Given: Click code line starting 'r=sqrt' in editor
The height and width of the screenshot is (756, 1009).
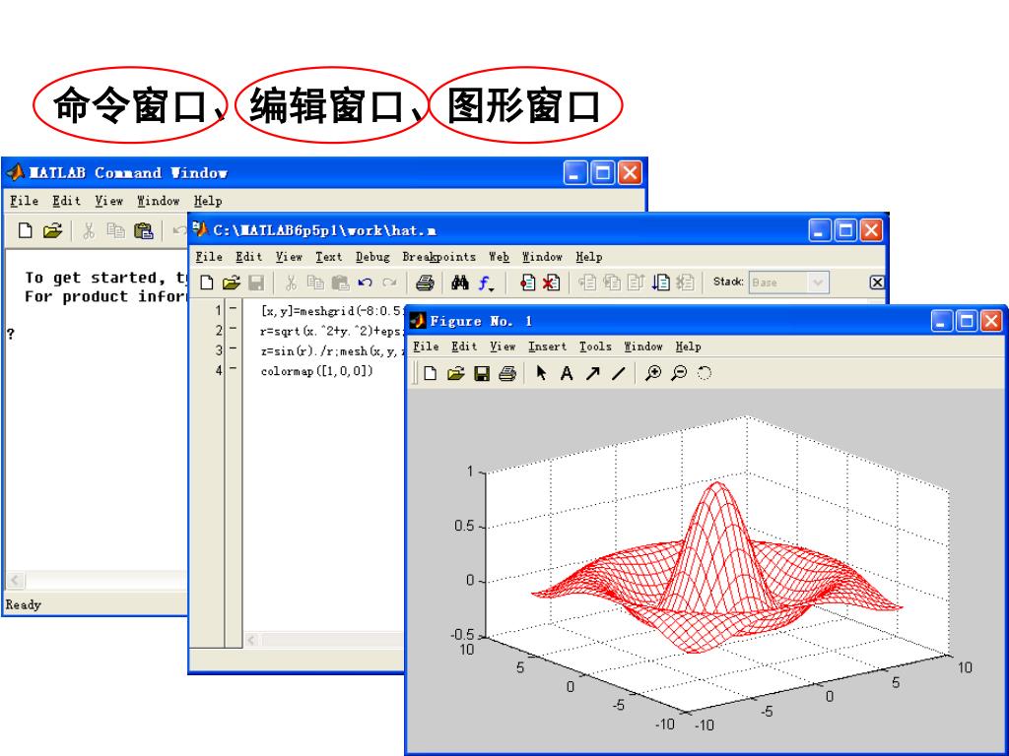Looking at the screenshot, I should 332,331.
